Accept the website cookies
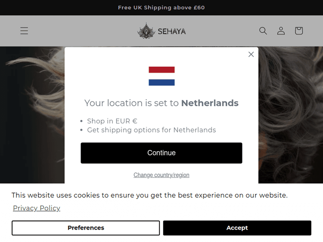323x242 pixels. pyautogui.click(x=237, y=228)
